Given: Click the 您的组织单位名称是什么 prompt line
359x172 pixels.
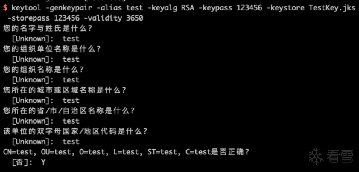Looking at the screenshot, I should click(x=52, y=49).
